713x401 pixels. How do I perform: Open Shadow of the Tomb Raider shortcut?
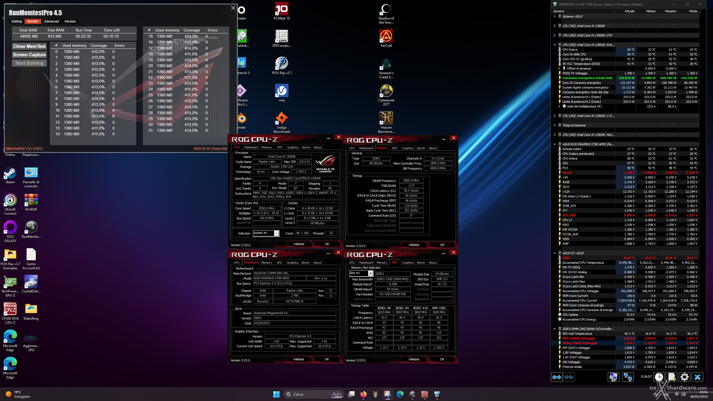coord(386,14)
